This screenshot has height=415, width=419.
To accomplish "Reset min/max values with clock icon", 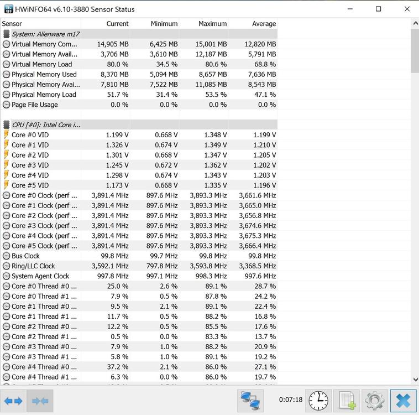I will point(318,401).
